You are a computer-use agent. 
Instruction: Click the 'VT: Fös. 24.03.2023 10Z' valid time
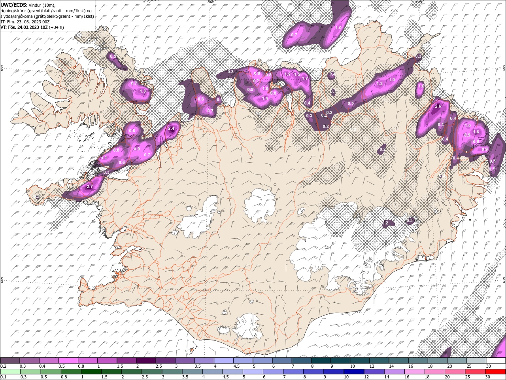tap(24, 27)
